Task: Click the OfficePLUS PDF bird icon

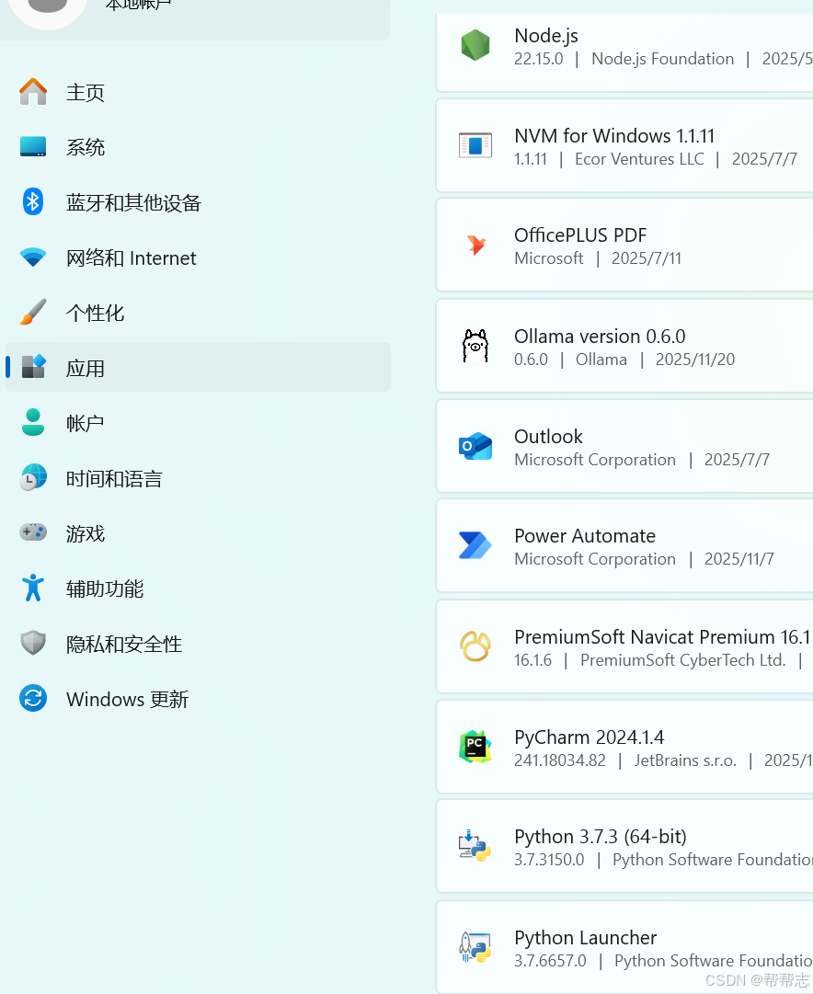Action: click(475, 246)
